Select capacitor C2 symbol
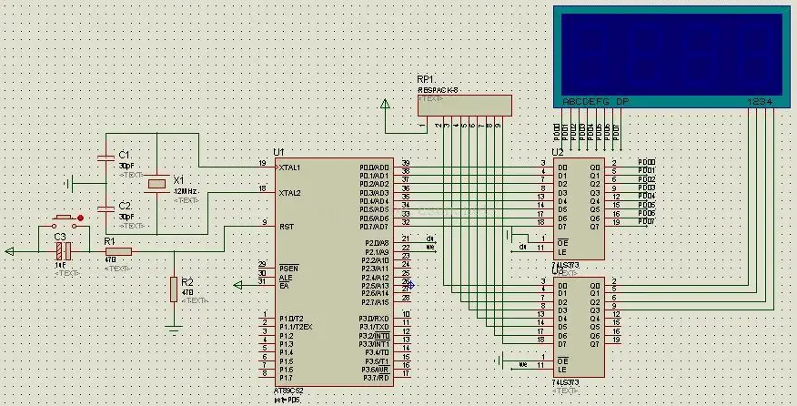The height and width of the screenshot is (406, 797). 106,209
